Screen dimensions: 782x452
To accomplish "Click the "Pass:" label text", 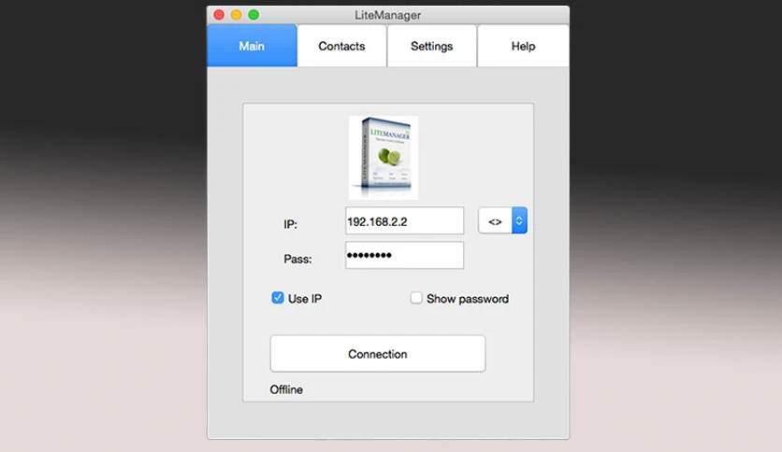I will pos(297,259).
